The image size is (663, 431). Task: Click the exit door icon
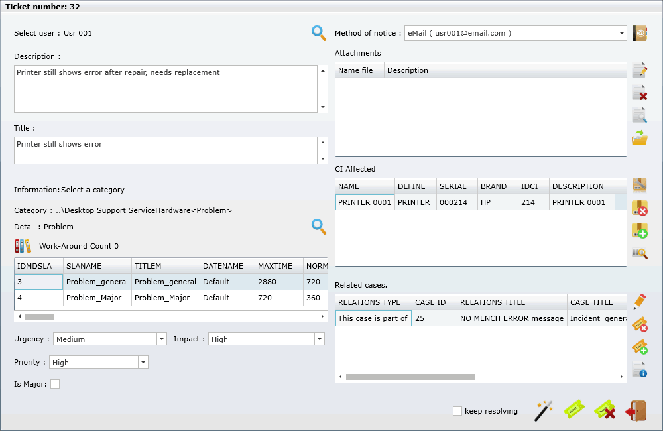click(636, 410)
